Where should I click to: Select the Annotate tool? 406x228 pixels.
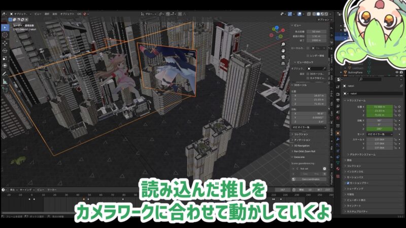pos(5,73)
